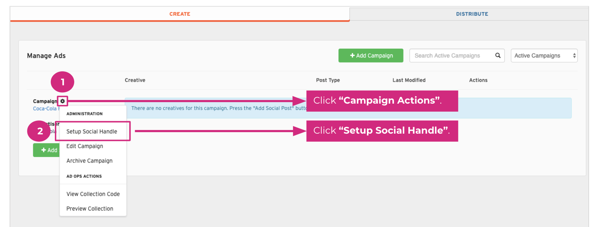592x227 pixels.
Task: Click the search magnifier icon
Action: point(498,55)
